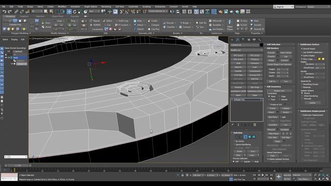
Task: Enable the Ignore Backfacing checkbox
Action: coord(234,145)
